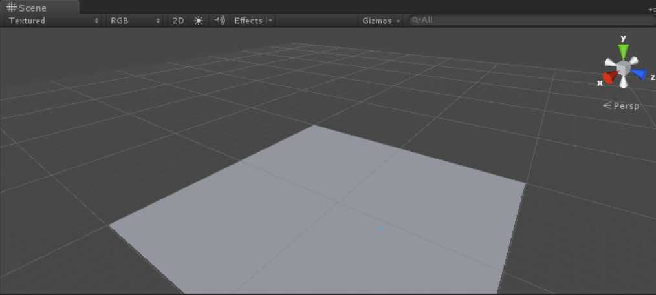This screenshot has width=656, height=295.
Task: Toggle scene audio speaker icon
Action: point(219,21)
